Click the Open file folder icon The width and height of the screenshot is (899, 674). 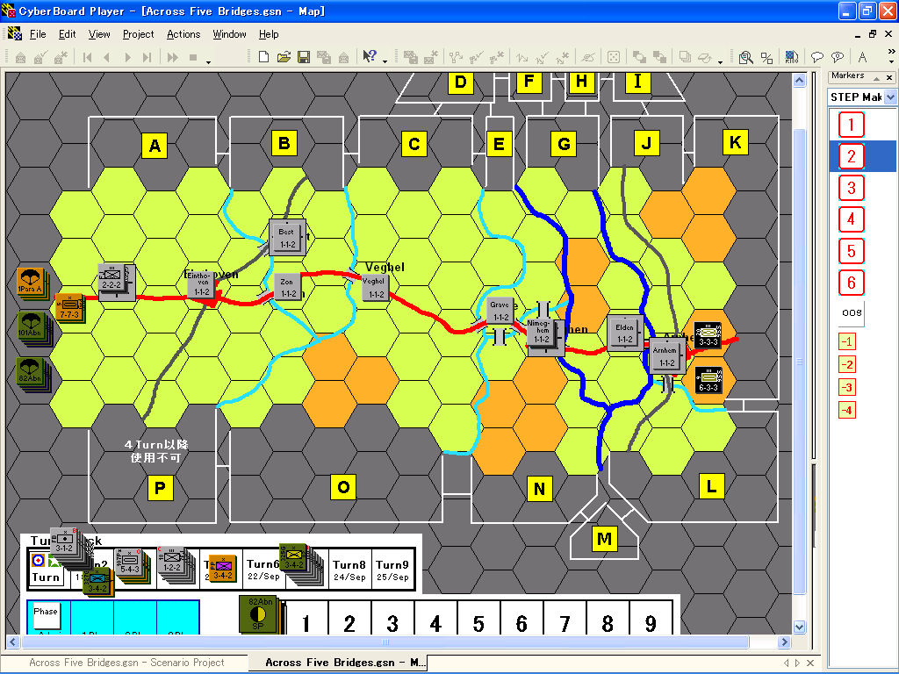pyautogui.click(x=284, y=57)
